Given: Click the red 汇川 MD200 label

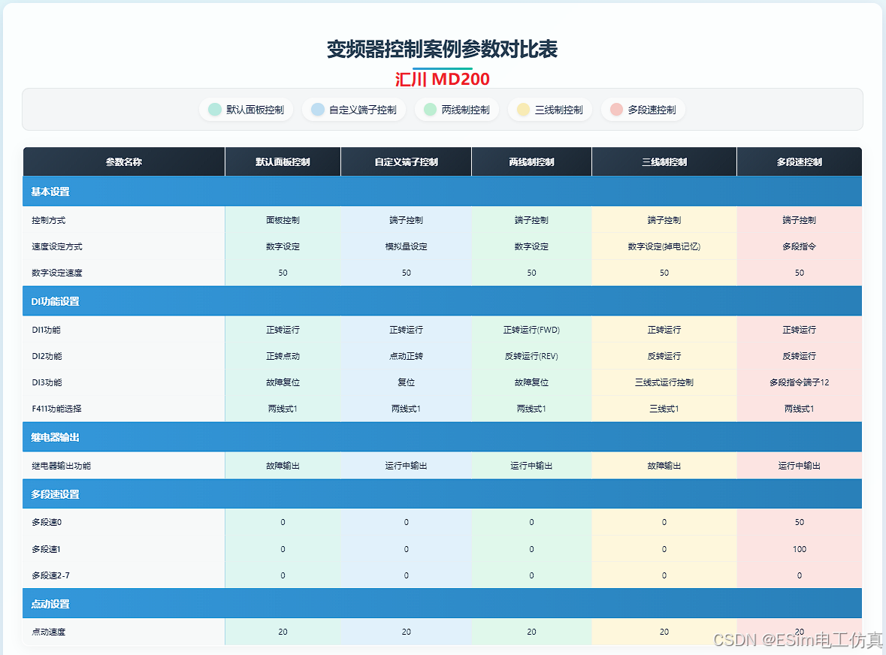Looking at the screenshot, I should [443, 79].
